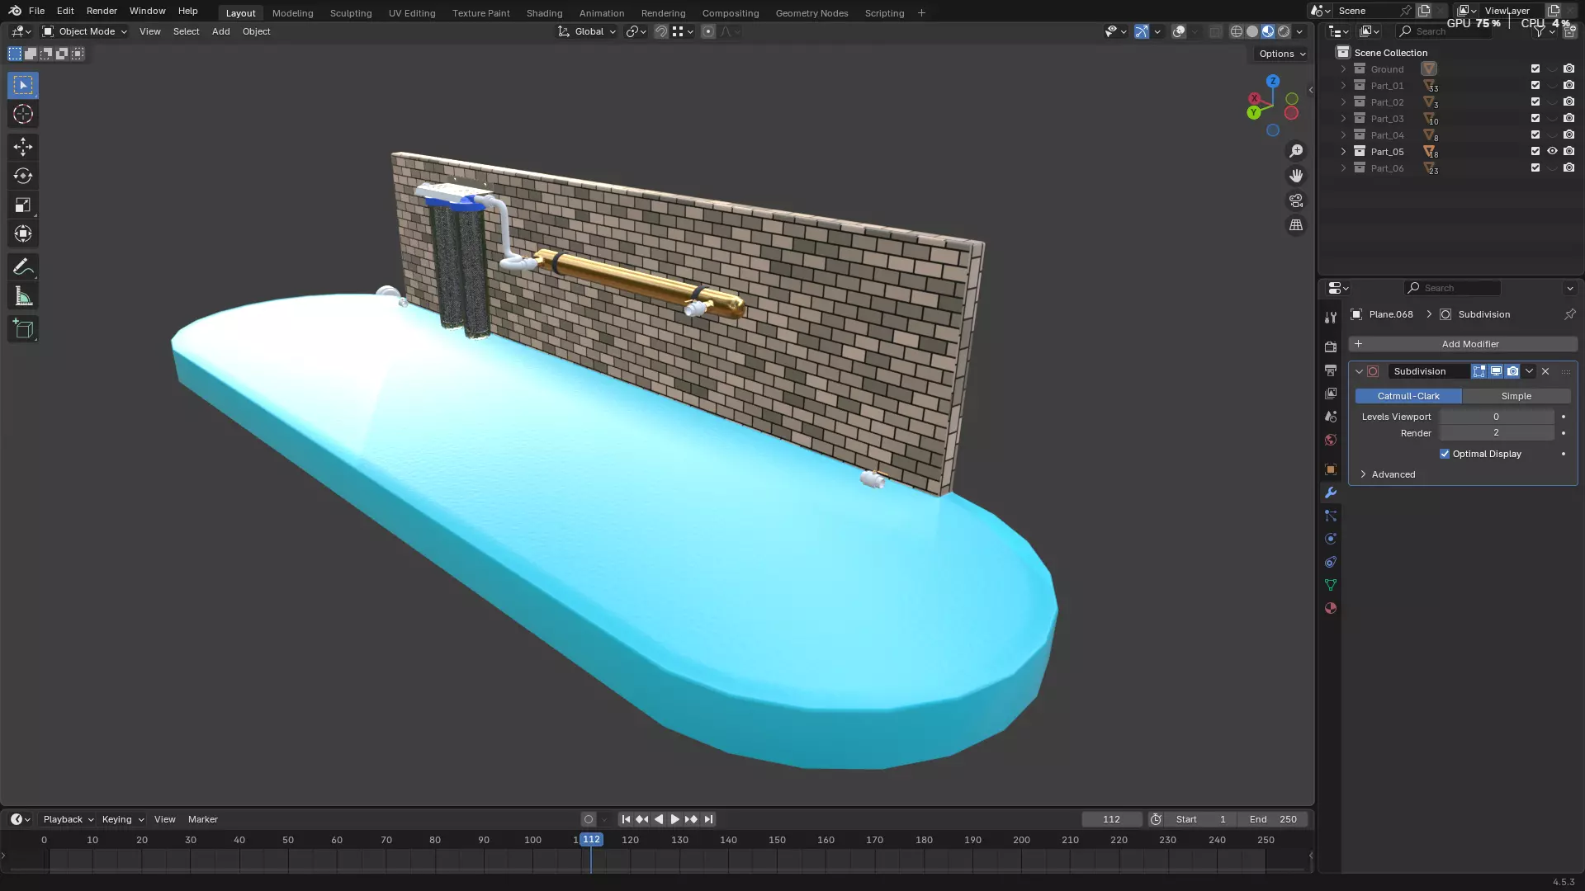Image resolution: width=1585 pixels, height=891 pixels.
Task: Select the Rotate tool
Action: tap(23, 176)
